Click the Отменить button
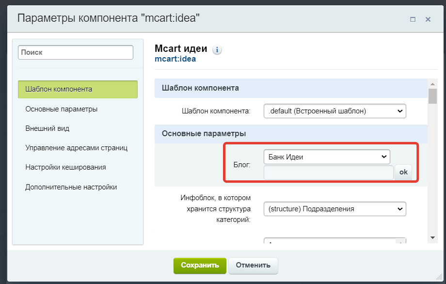This screenshot has height=284, width=446. [x=253, y=265]
